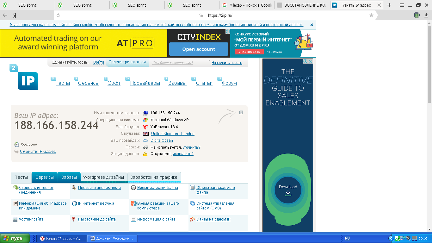Open the Форум navigation menu item

tap(229, 83)
